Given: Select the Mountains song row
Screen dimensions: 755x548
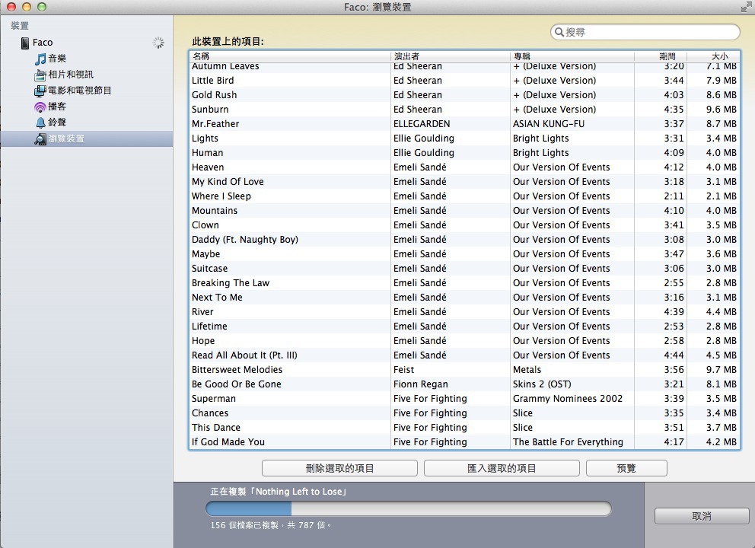Looking at the screenshot, I should click(x=465, y=210).
